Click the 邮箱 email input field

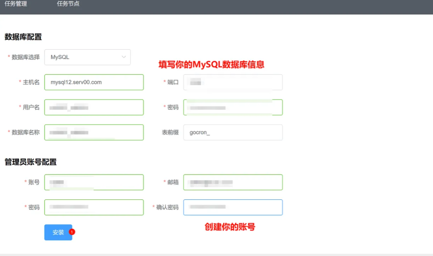click(233, 182)
